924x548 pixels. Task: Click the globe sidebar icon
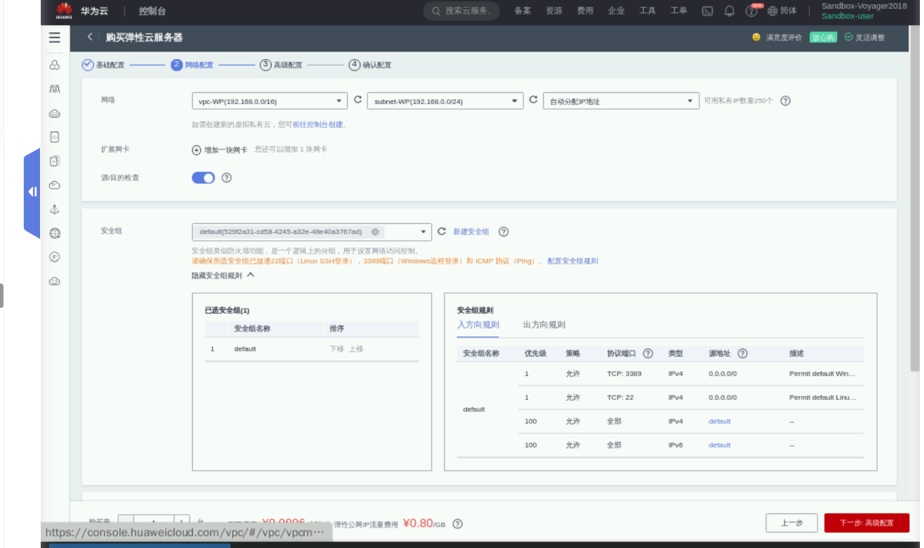coord(55,233)
